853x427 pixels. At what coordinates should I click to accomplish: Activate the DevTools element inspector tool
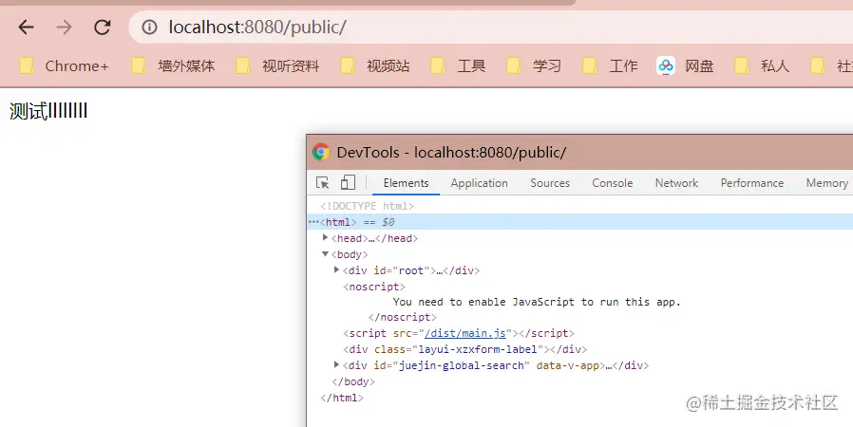click(x=323, y=182)
